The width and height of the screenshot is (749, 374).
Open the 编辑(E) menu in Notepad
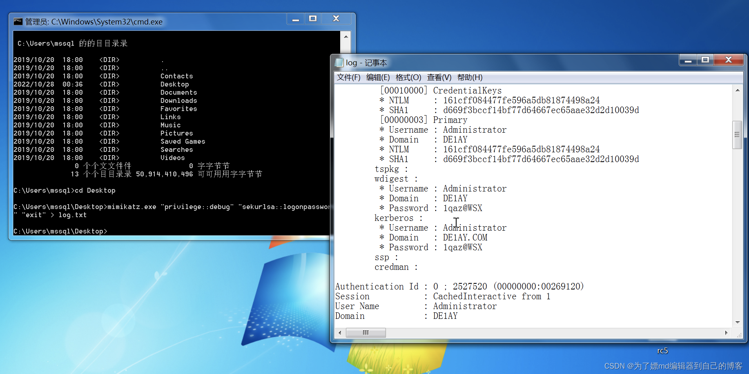378,78
